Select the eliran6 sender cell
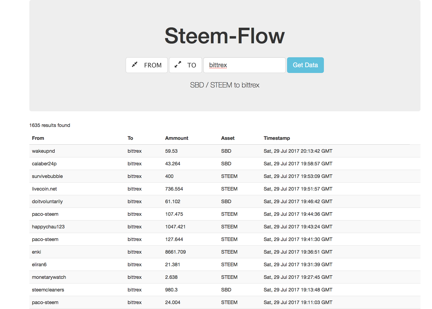The height and width of the screenshot is (309, 432). click(39, 265)
